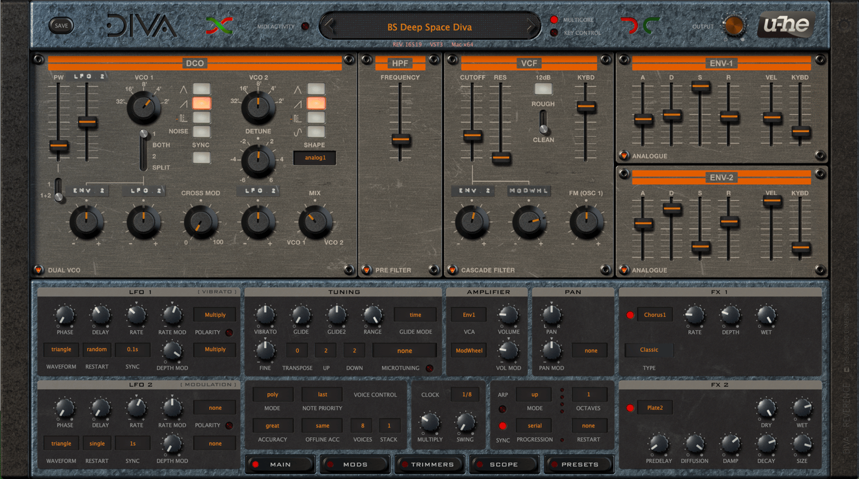Enable the VCO 2 triangle waveform button

[x=316, y=89]
